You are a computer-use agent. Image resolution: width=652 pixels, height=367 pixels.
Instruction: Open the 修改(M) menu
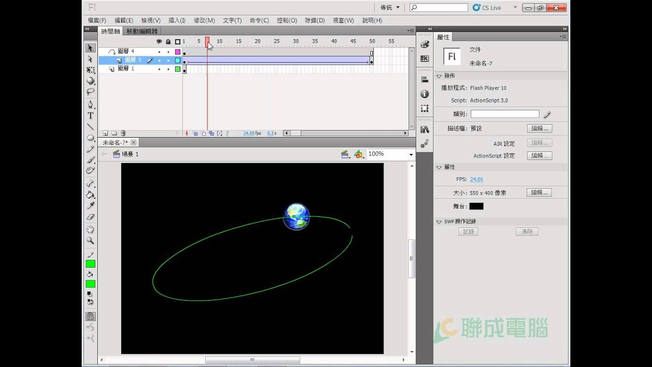coord(204,20)
